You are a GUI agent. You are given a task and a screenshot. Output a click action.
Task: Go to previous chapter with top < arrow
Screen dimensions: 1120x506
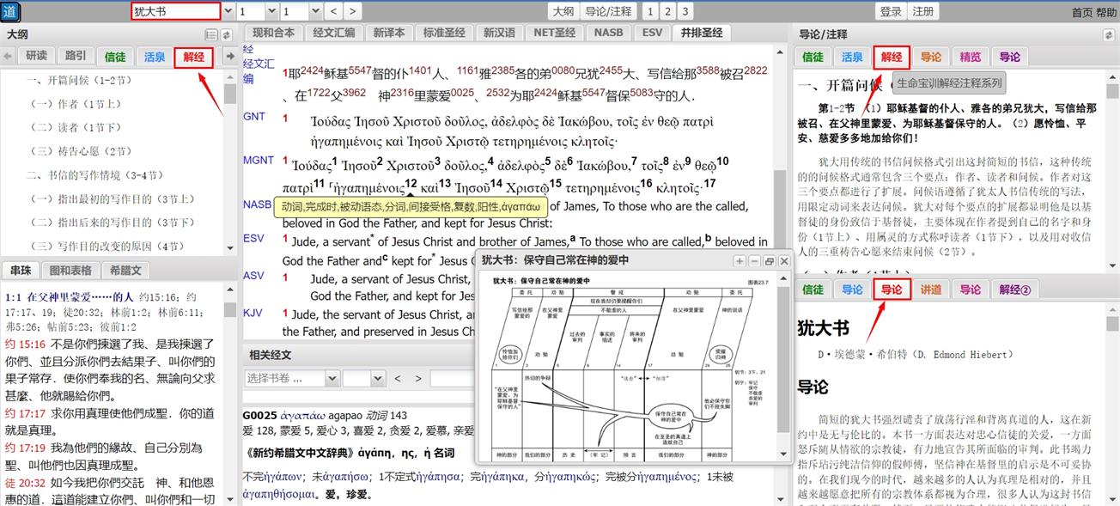tap(332, 11)
